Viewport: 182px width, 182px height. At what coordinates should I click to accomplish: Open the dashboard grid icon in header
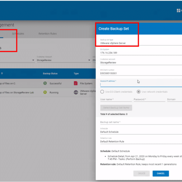(x=178, y=11)
